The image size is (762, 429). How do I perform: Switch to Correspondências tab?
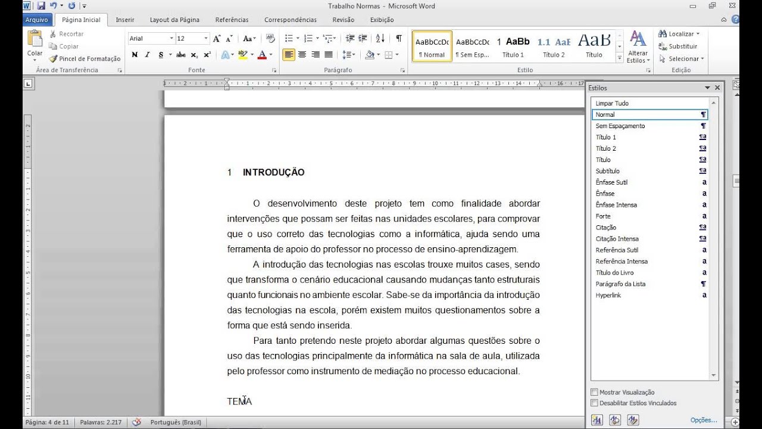pyautogui.click(x=291, y=20)
